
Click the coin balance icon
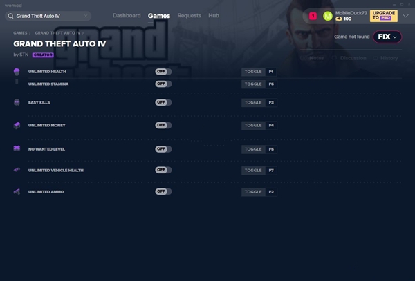pyautogui.click(x=338, y=19)
